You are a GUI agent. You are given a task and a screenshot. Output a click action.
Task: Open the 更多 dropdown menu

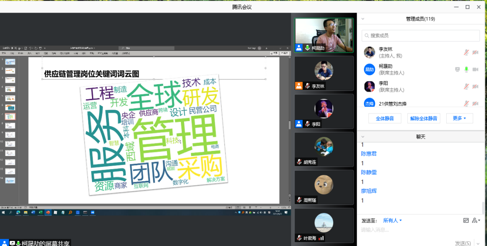coord(459,118)
